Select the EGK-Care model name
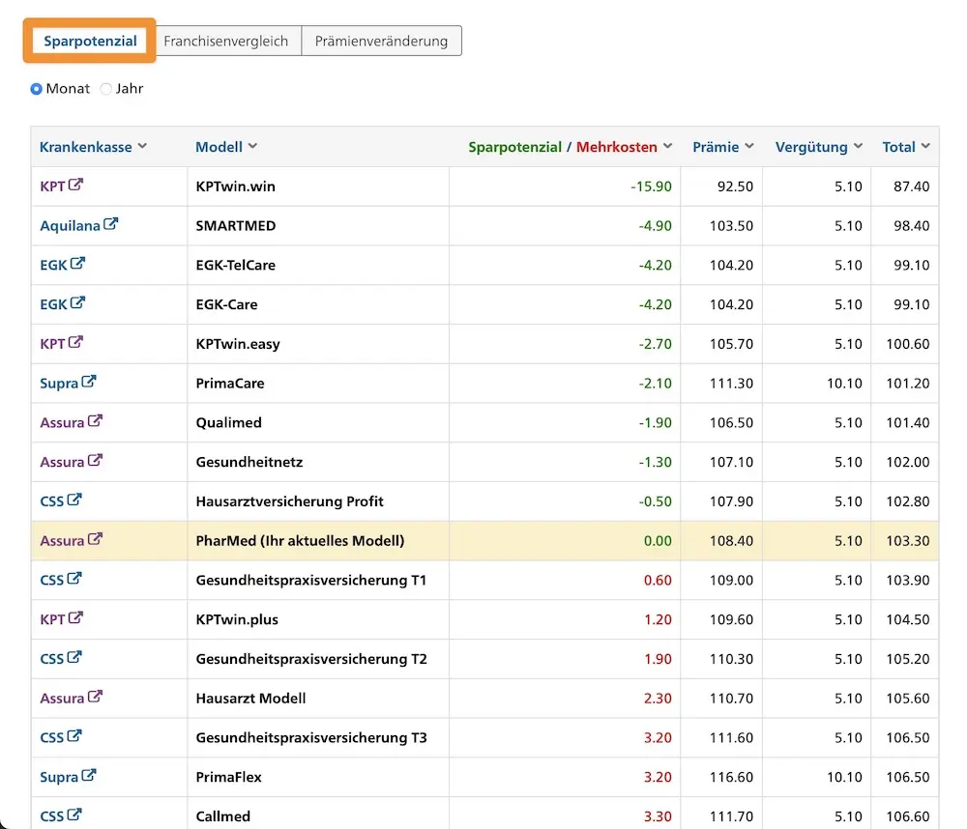 [226, 304]
